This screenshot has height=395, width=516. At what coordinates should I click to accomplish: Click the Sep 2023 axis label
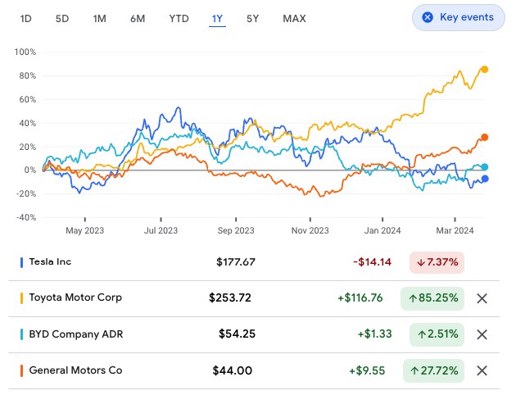click(x=236, y=230)
